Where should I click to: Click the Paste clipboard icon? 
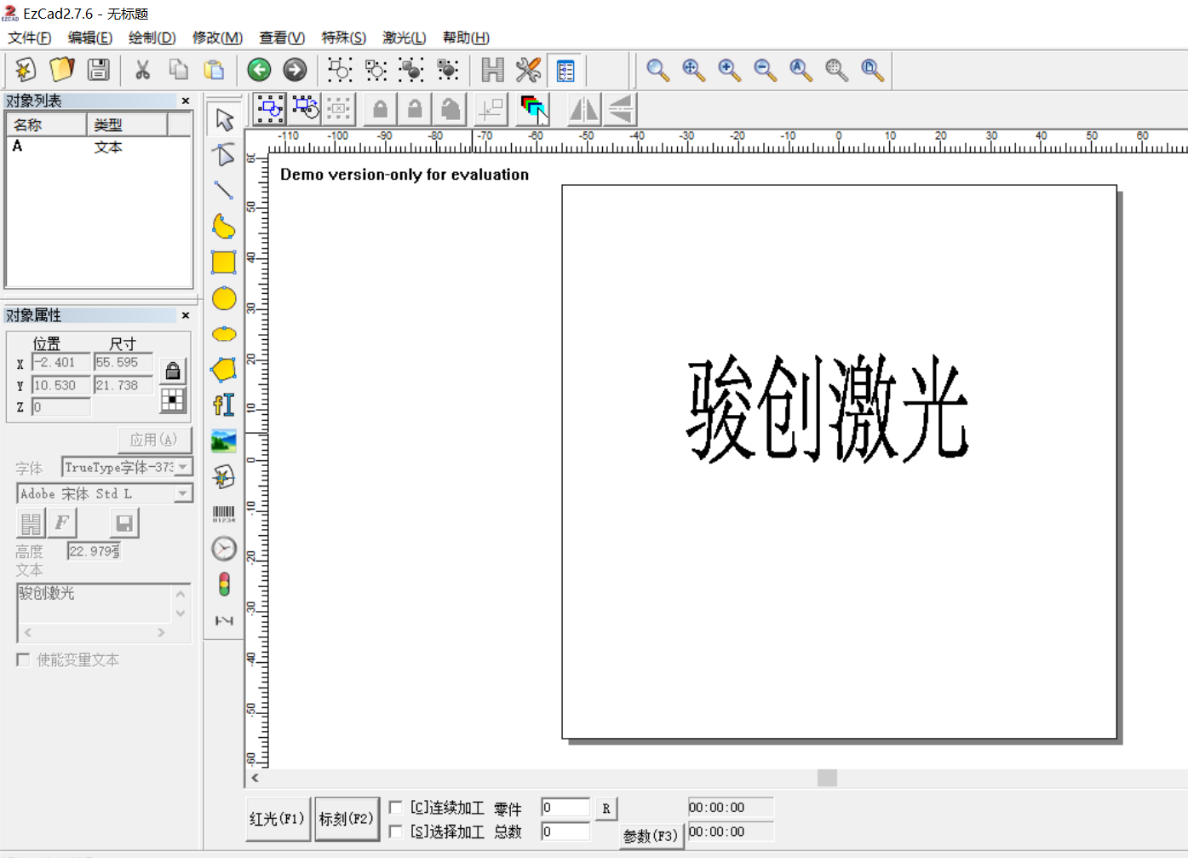214,69
